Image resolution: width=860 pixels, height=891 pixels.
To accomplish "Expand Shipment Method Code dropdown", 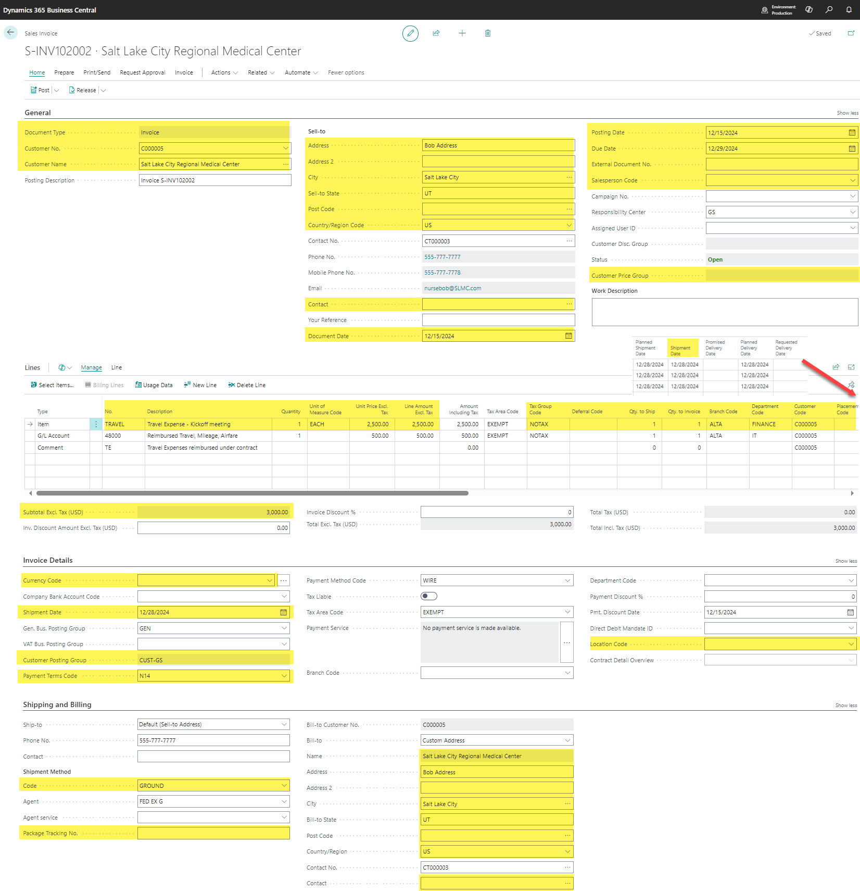I will pos(284,786).
